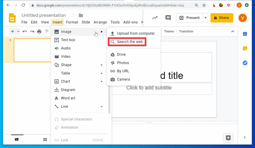Add new slide with plus button
Image resolution: width=255 pixels, height=148 pixels.
(x=12, y=32)
